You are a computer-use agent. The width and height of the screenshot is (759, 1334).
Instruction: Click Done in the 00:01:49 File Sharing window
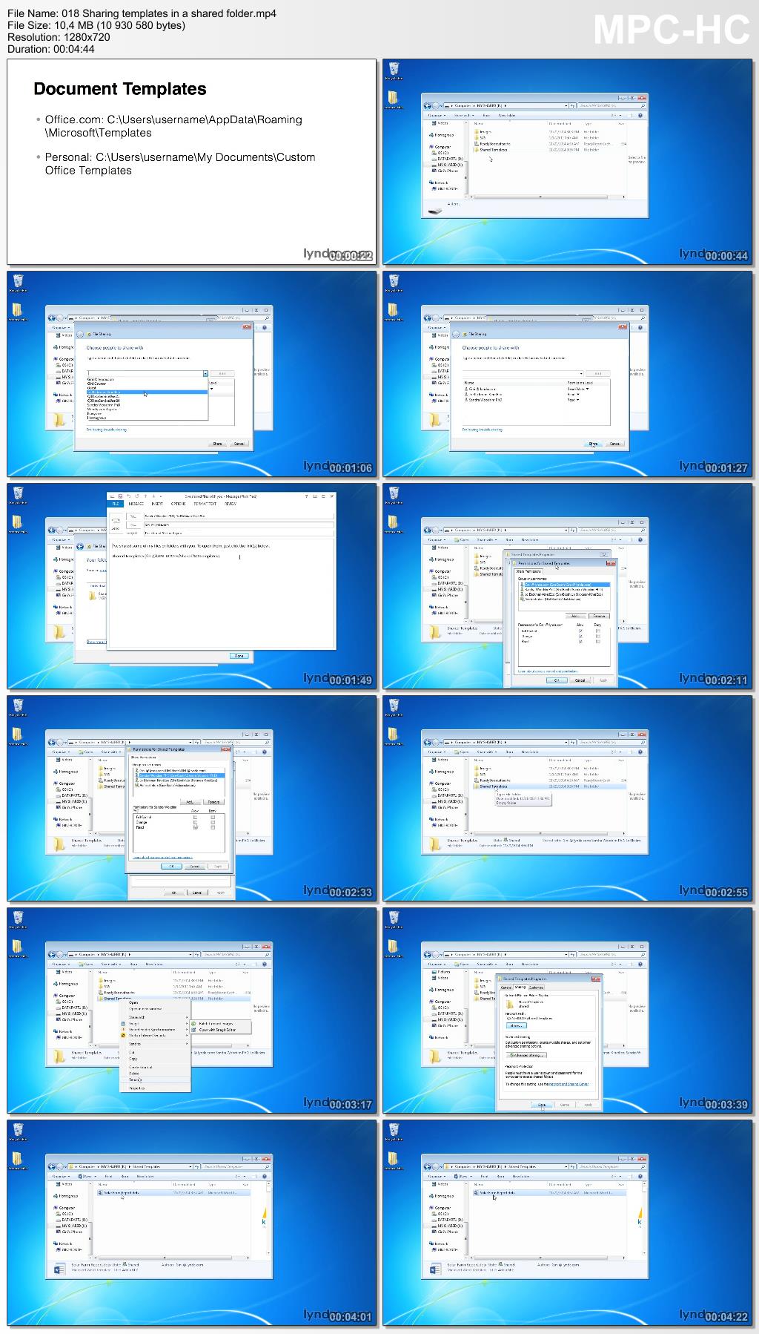(239, 656)
